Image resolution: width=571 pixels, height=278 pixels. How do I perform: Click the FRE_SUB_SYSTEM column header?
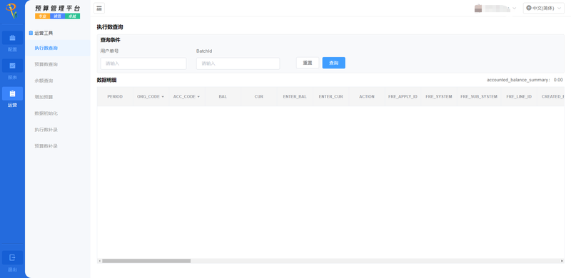tap(479, 97)
